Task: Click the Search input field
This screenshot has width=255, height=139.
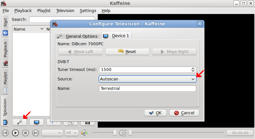Action: 62,19
